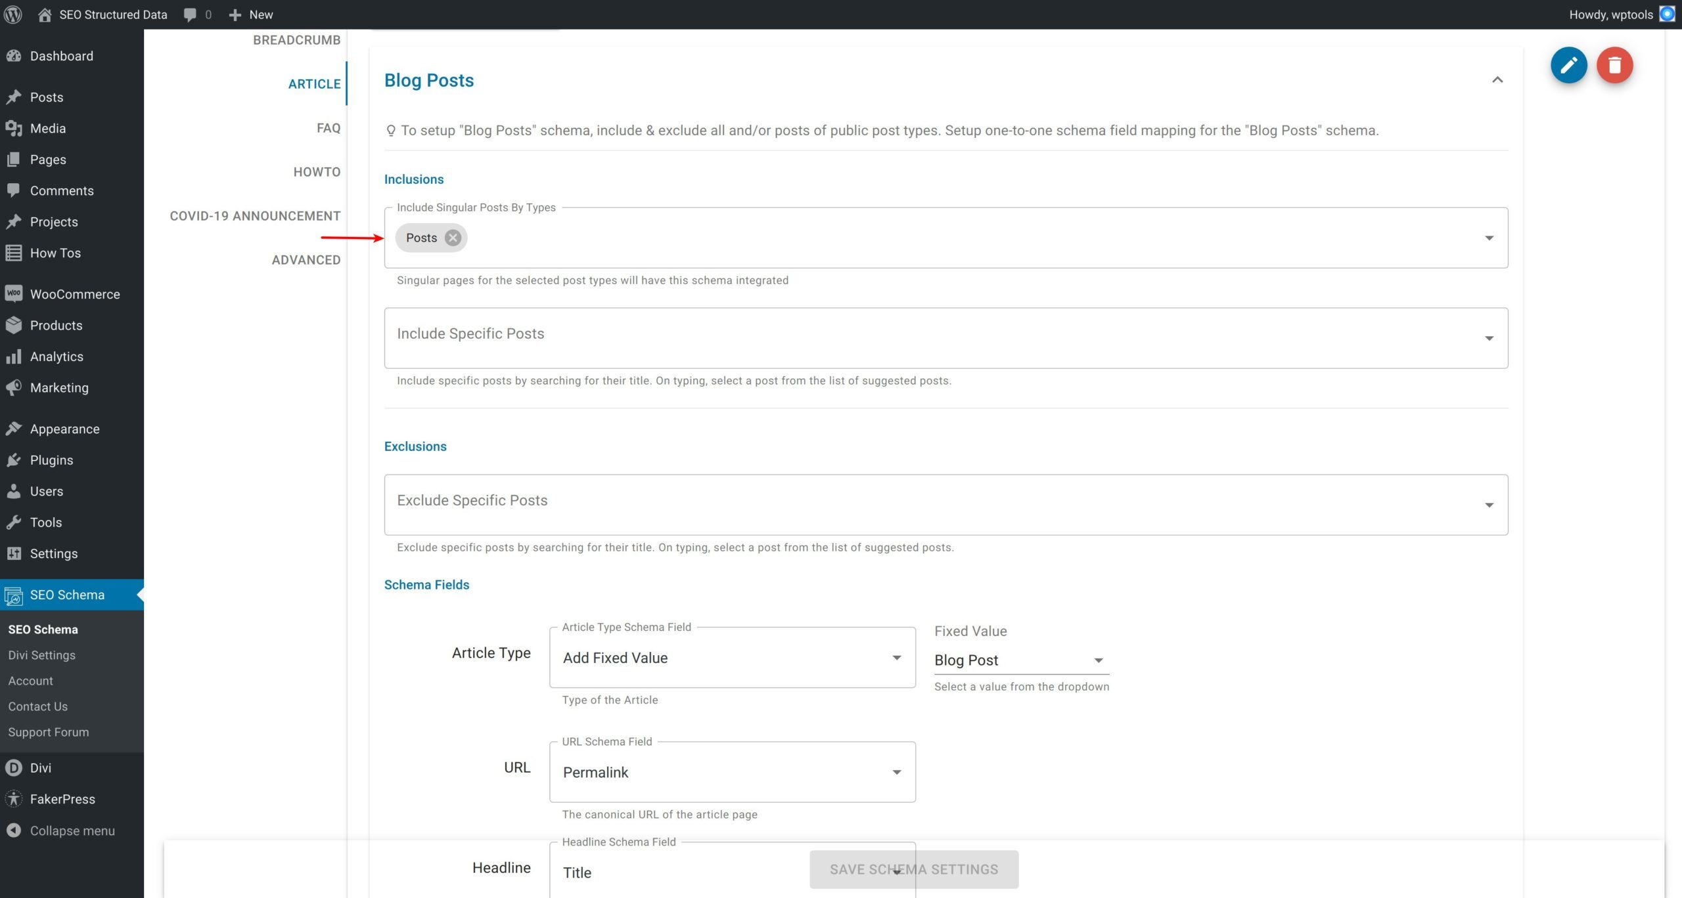Select Fixed Value Blog Post dropdown
This screenshot has width=1682, height=898.
tap(1018, 659)
